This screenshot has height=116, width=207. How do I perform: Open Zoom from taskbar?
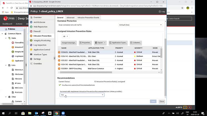pyautogui.click(x=63, y=113)
